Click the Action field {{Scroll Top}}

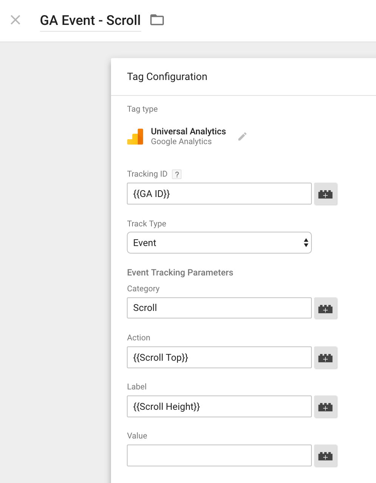(219, 357)
